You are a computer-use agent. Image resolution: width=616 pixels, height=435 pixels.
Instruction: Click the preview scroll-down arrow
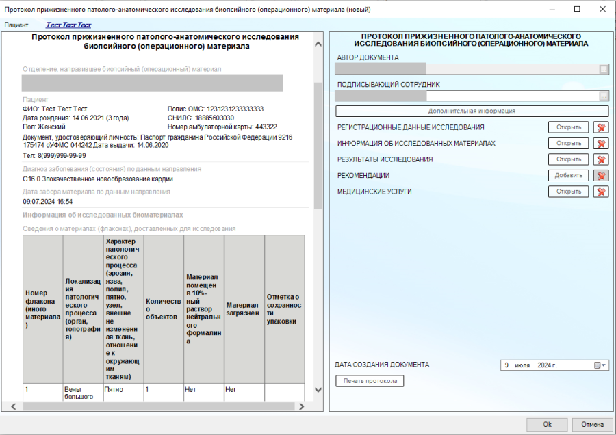pyautogui.click(x=318, y=390)
